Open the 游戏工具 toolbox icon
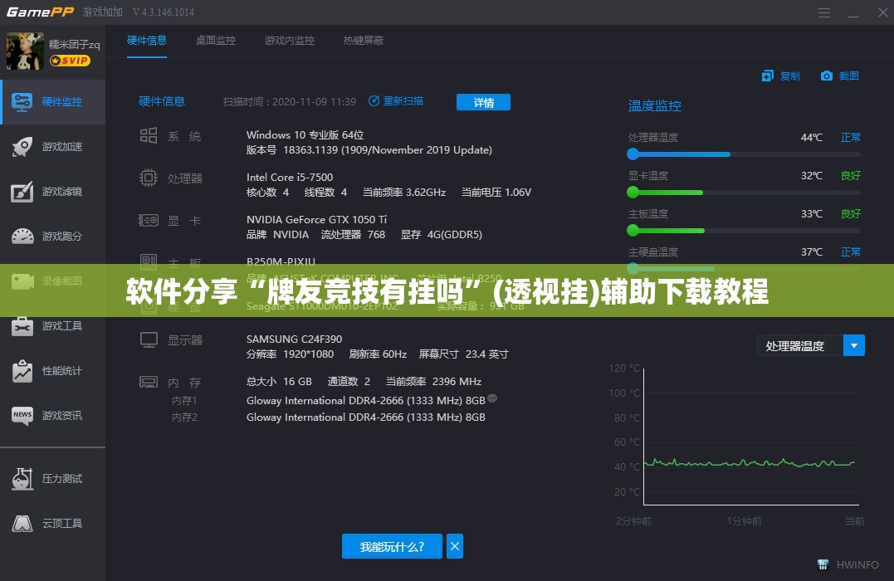 coord(22,326)
